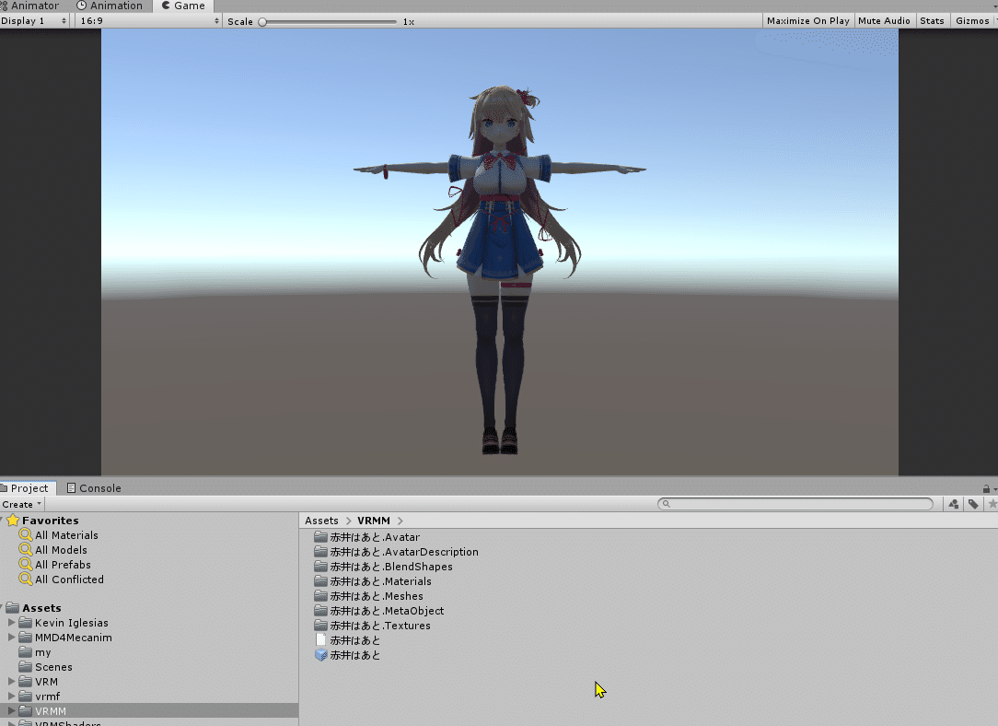Expand the vrmf folder
The height and width of the screenshot is (726, 998).
coord(11,697)
